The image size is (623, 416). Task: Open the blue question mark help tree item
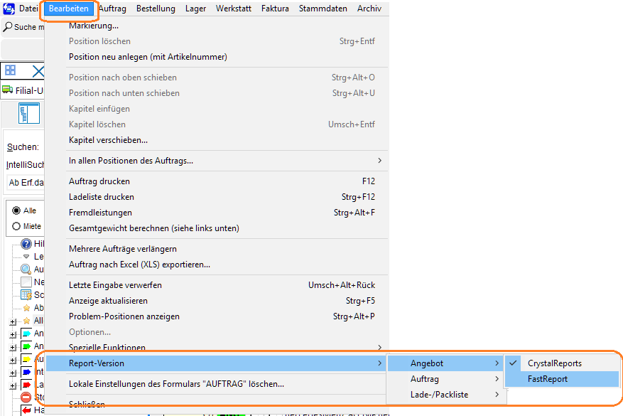[x=26, y=243]
